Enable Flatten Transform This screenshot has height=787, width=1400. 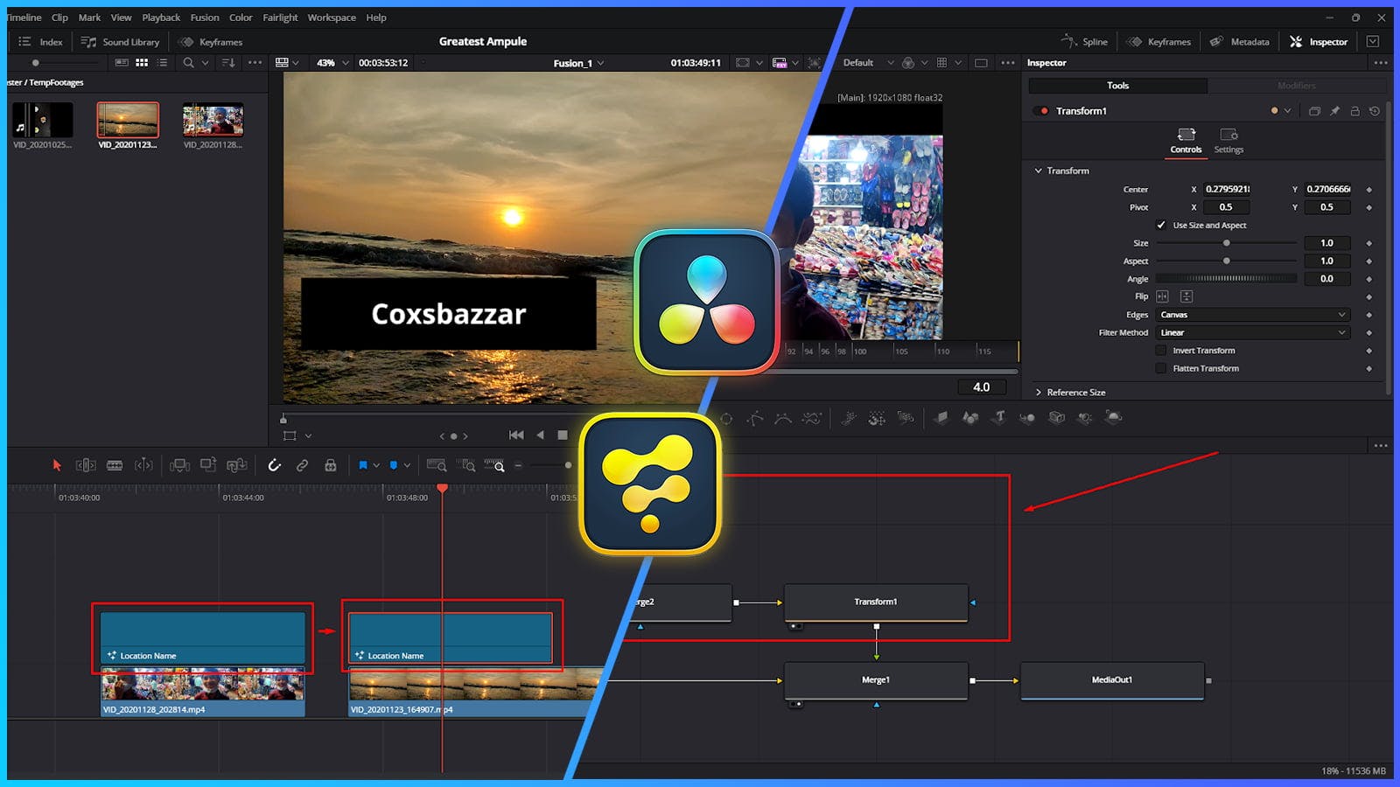tap(1160, 368)
